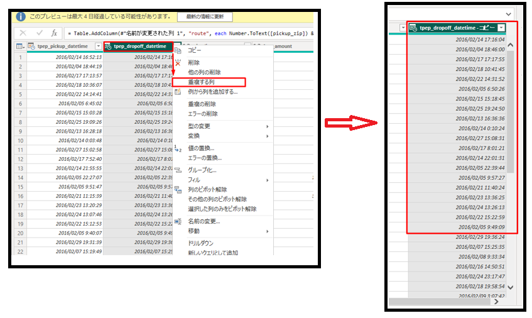Select row number 1 in the grid
This screenshot has height=318, width=532.
(20, 57)
